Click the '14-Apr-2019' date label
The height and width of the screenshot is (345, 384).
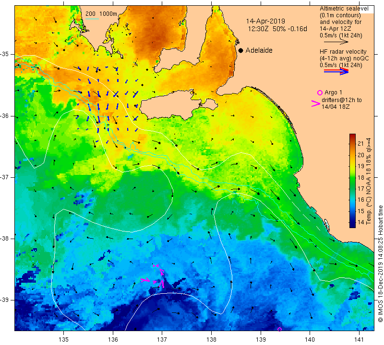pos(265,21)
